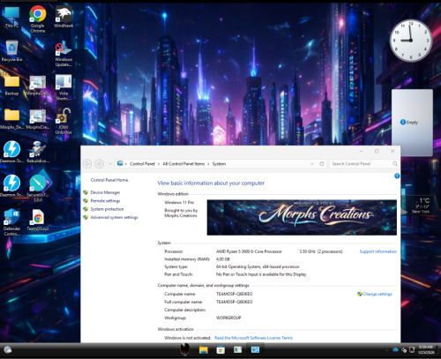This screenshot has height=359, width=441.
Task: Select the Defender Control shortcut
Action: tap(11, 222)
